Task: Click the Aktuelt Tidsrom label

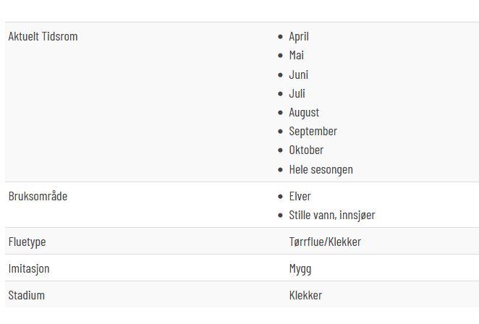Action: pyautogui.click(x=43, y=36)
